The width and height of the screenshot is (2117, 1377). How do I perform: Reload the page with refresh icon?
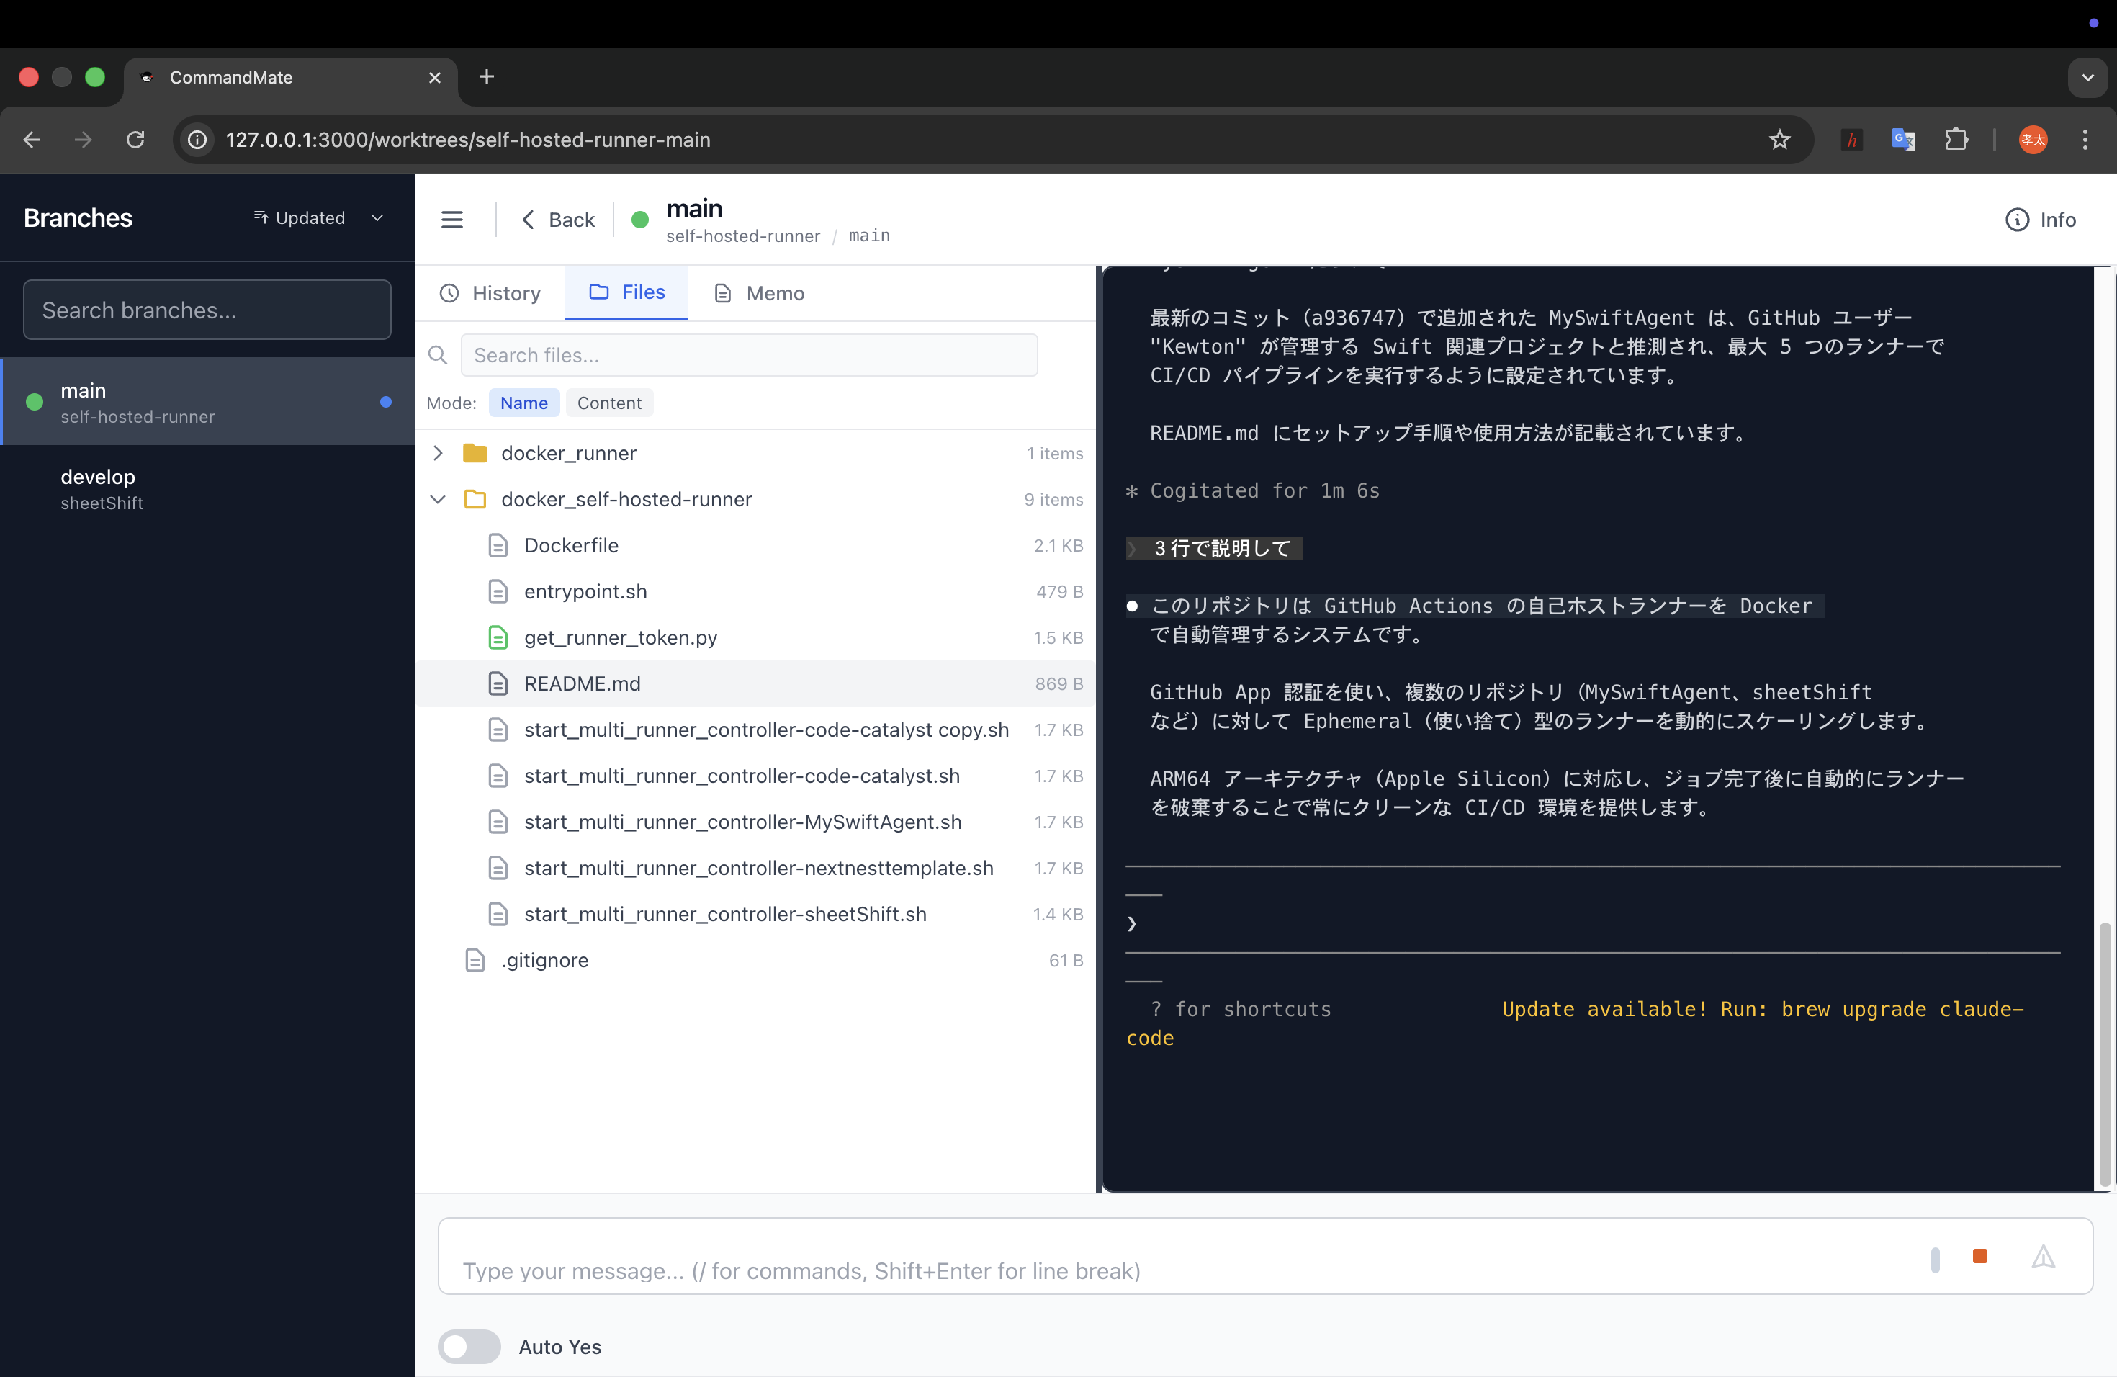tap(135, 140)
